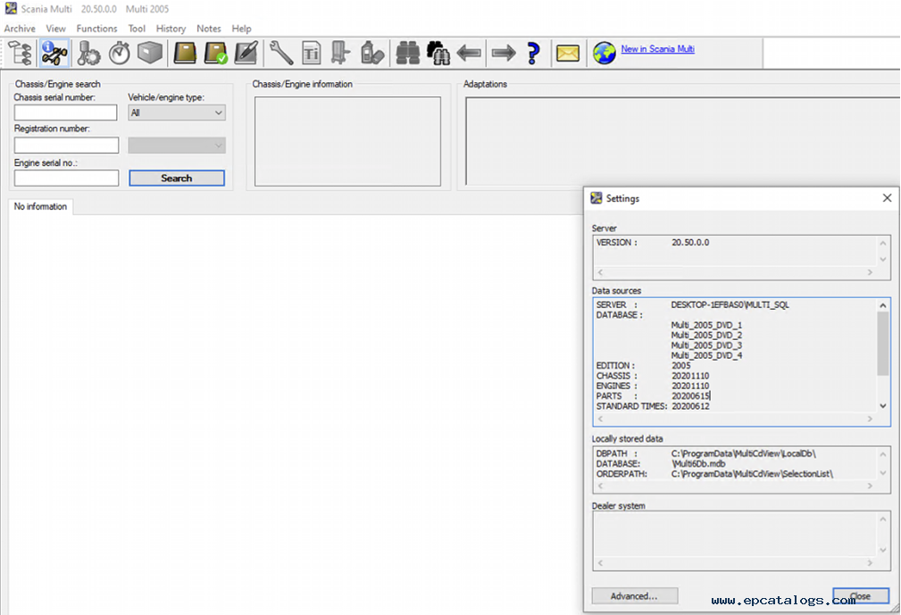Open the Help menu
Image resolution: width=901 pixels, height=615 pixels.
[x=241, y=29]
